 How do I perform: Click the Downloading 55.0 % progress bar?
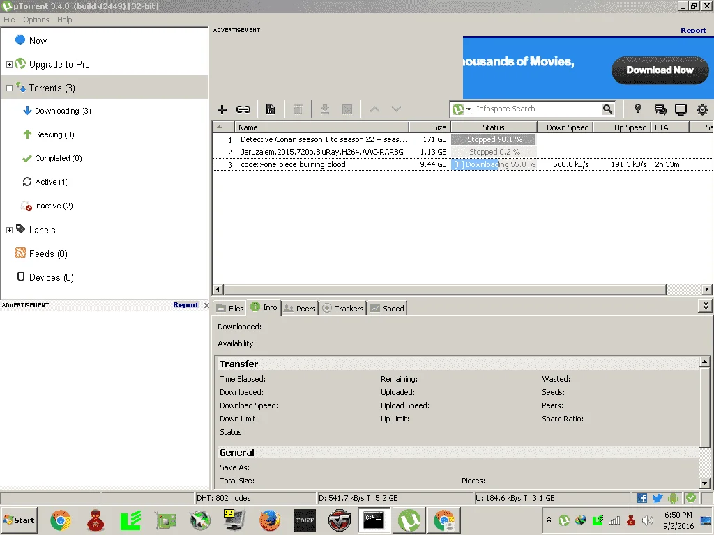point(494,164)
